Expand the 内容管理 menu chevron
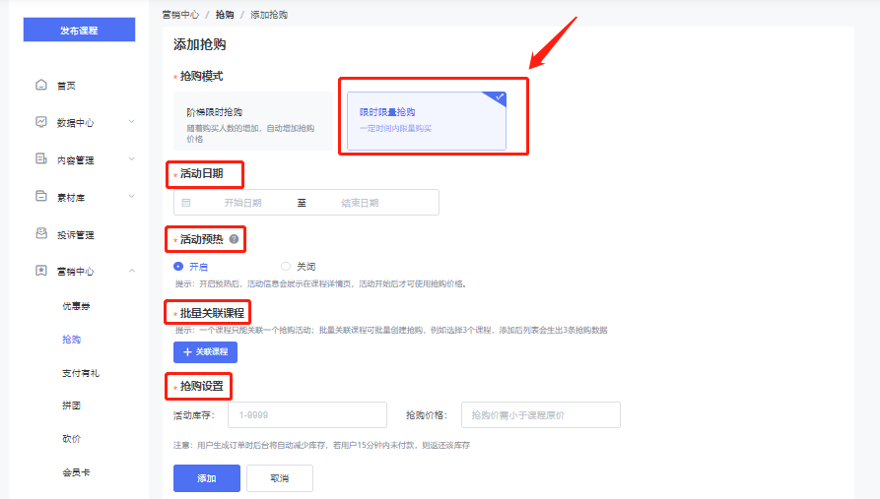 click(x=132, y=159)
